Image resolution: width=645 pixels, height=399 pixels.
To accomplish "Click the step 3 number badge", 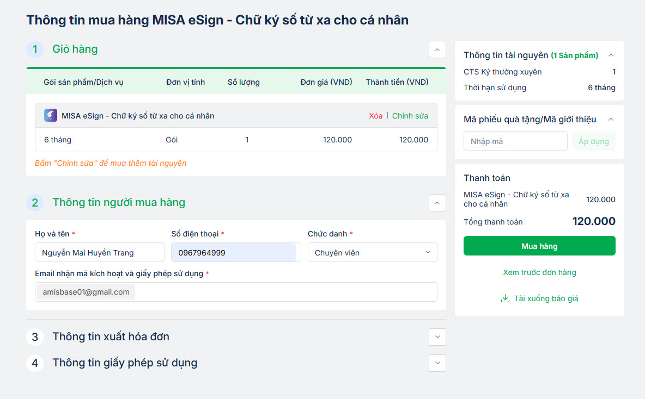I will tap(35, 337).
